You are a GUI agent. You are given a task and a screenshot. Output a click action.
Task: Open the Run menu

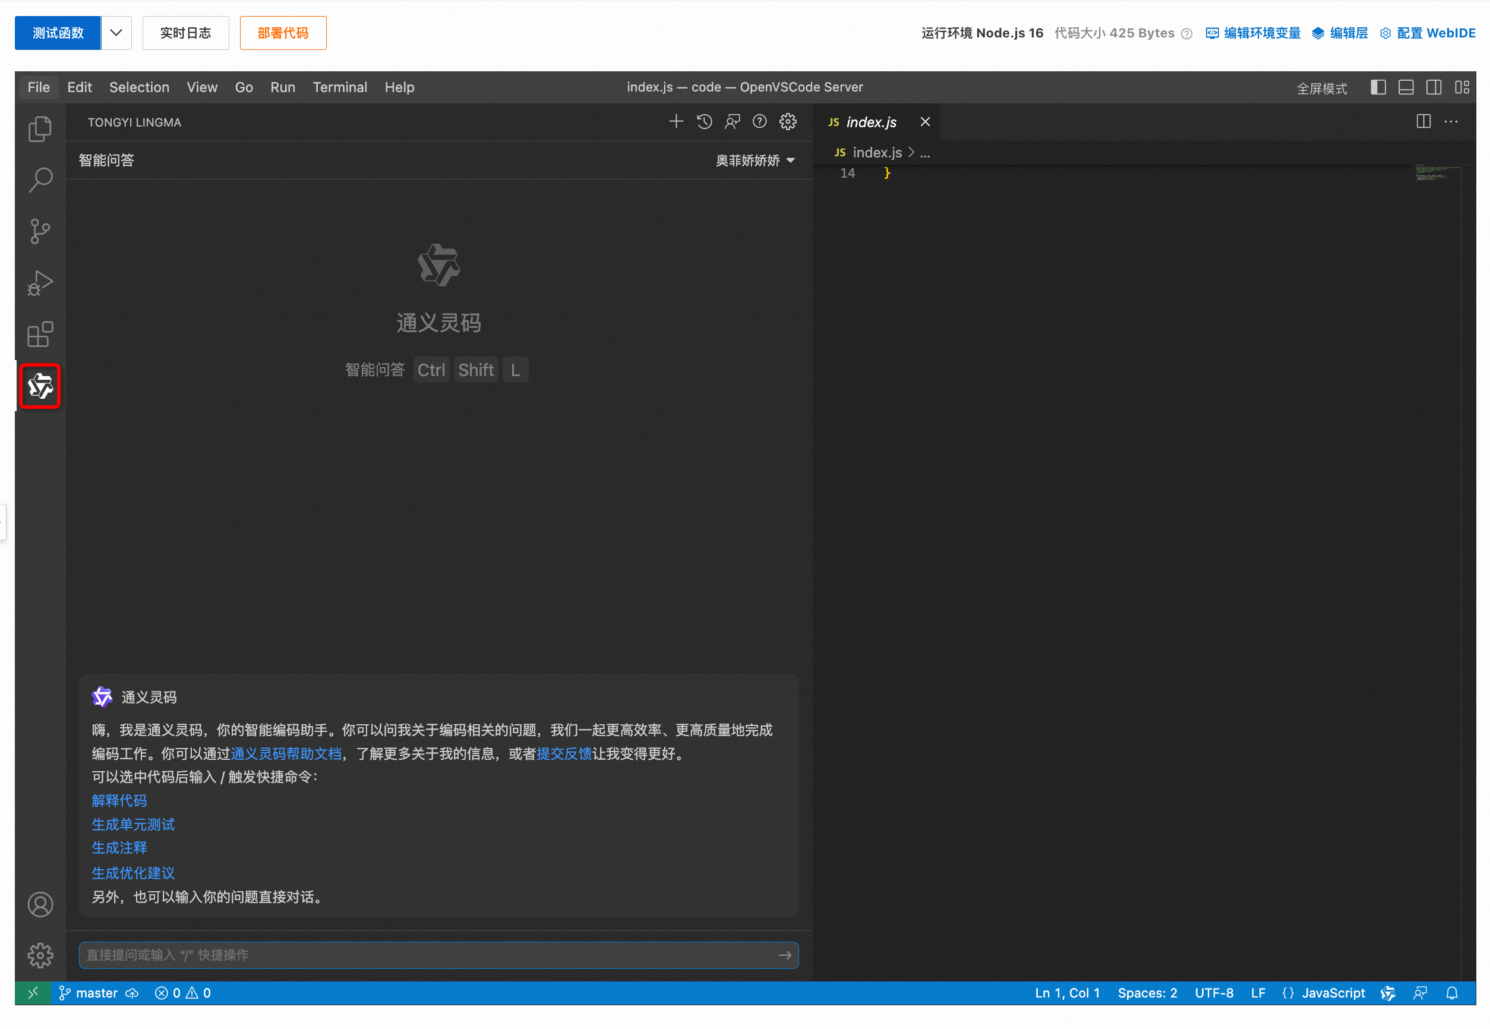(282, 87)
